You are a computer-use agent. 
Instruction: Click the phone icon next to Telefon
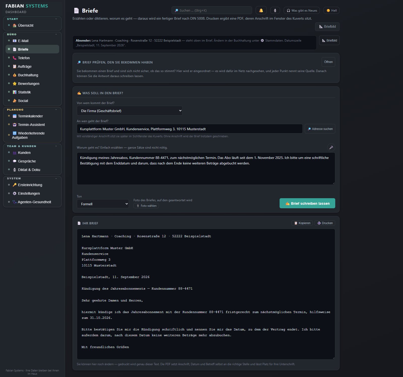[x=15, y=58]
